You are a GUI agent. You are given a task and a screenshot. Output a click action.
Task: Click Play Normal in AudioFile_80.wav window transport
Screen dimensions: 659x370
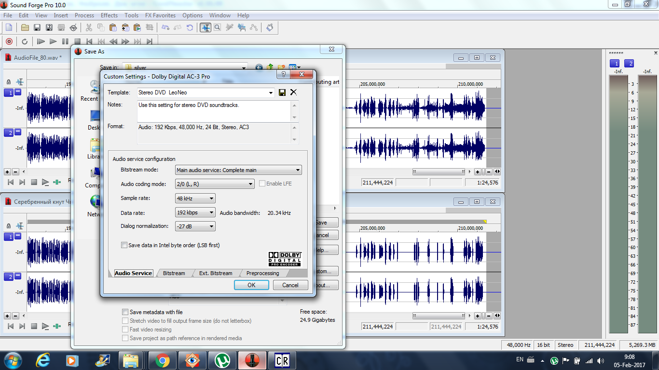tap(45, 182)
